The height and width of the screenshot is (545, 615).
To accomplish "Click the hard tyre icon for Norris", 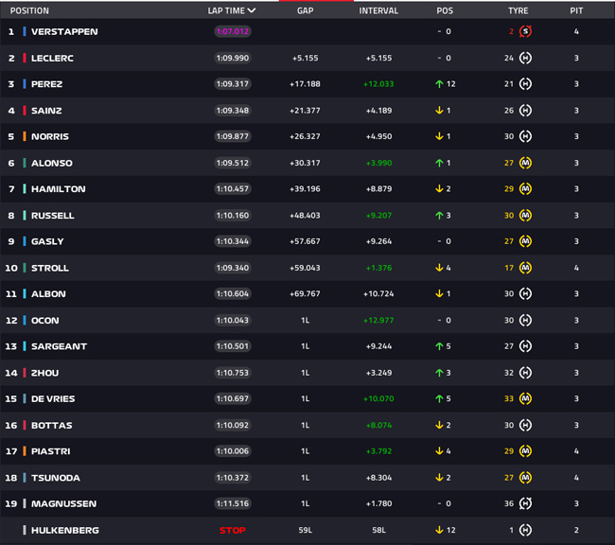I will pos(525,136).
